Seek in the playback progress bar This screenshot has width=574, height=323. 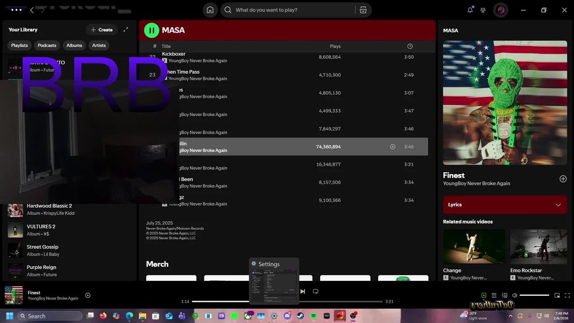(287, 301)
